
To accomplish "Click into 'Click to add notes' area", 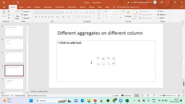I will (x=39, y=91).
